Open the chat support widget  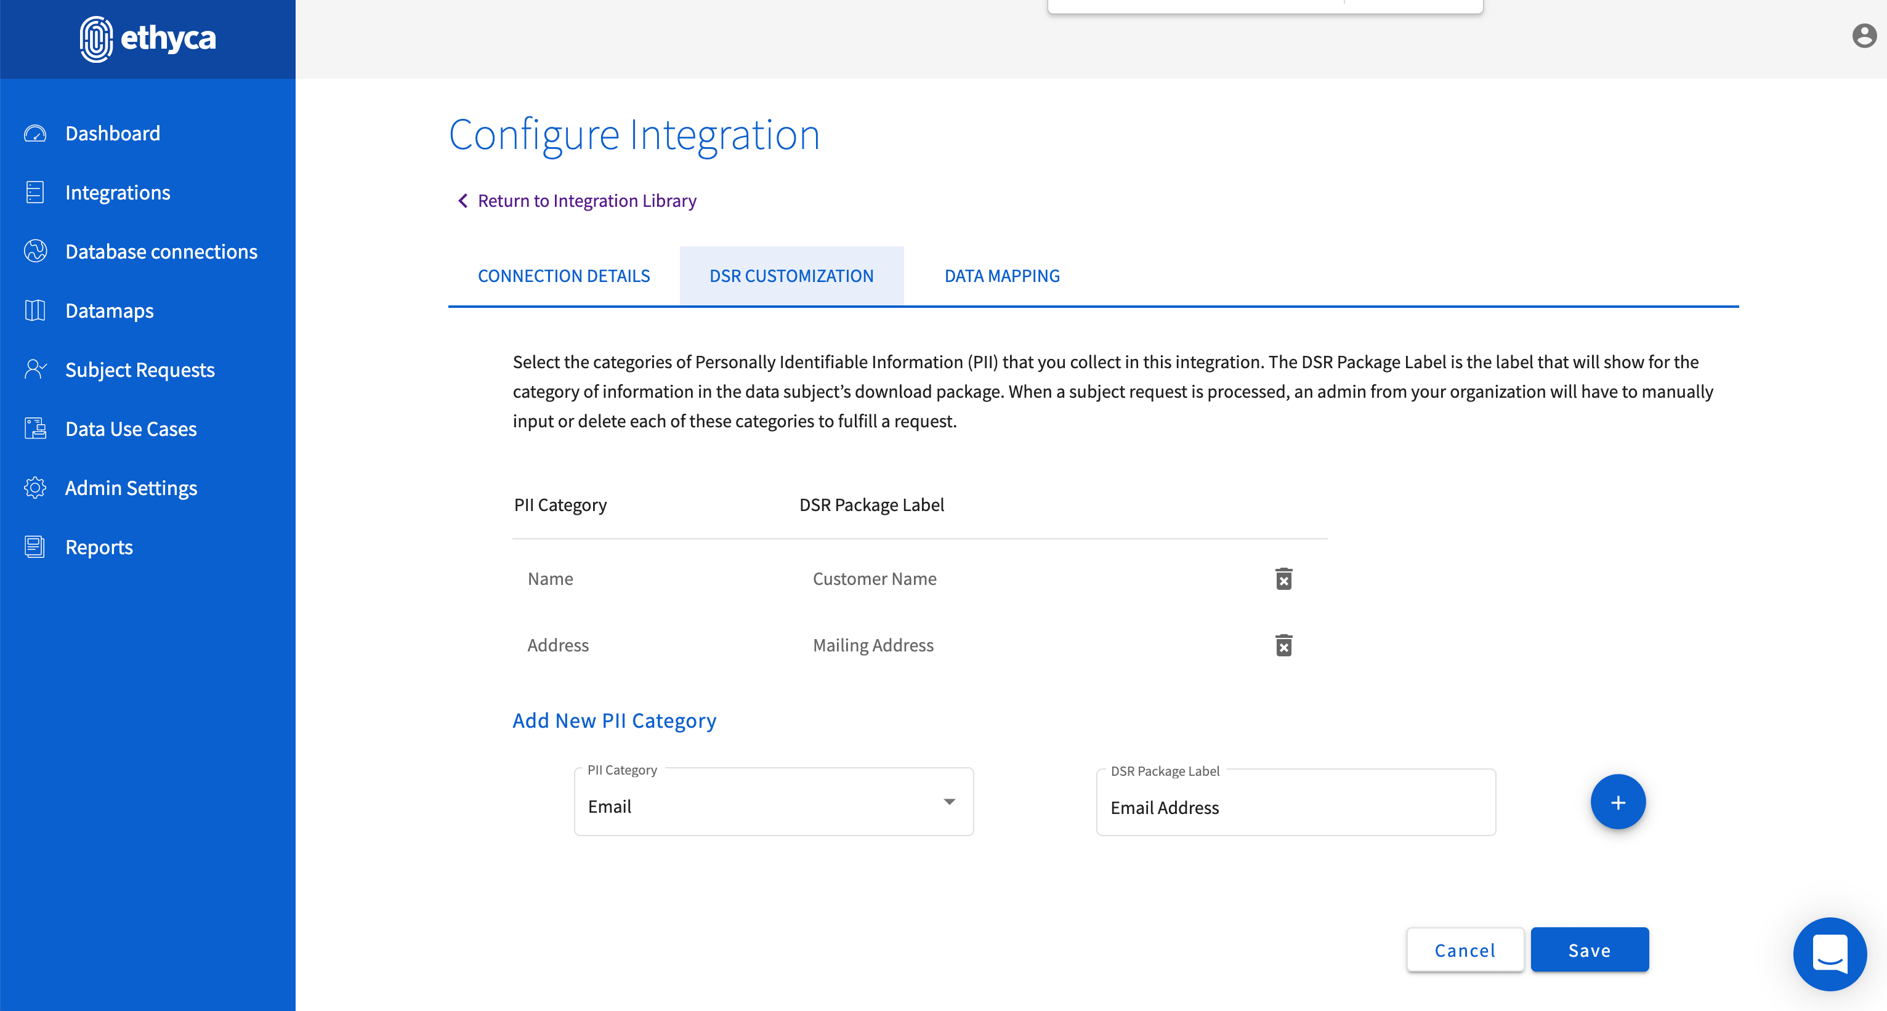coord(1829,953)
